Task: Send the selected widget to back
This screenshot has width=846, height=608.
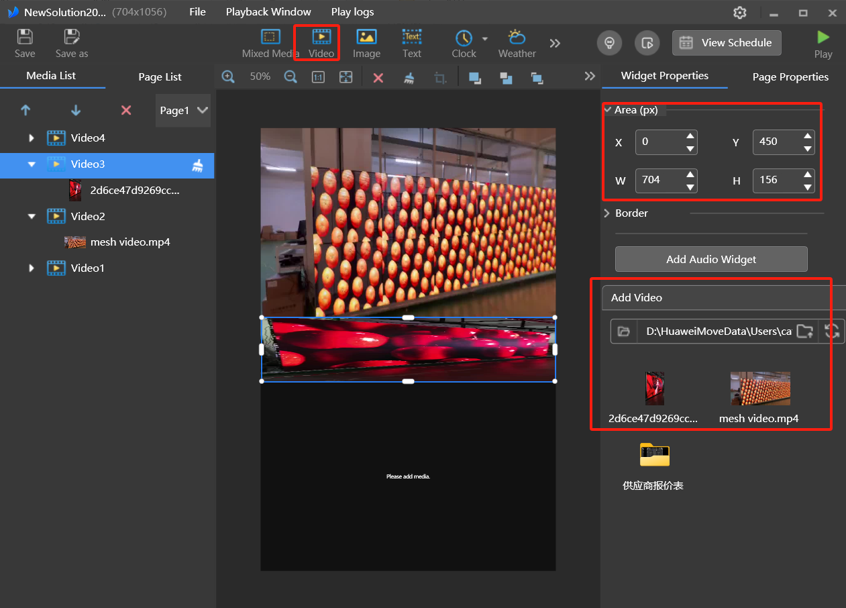Action: coord(537,78)
